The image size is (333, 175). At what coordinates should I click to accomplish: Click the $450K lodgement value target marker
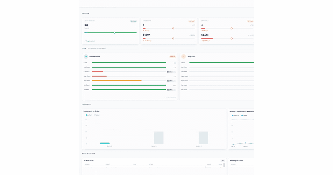pos(173,38)
